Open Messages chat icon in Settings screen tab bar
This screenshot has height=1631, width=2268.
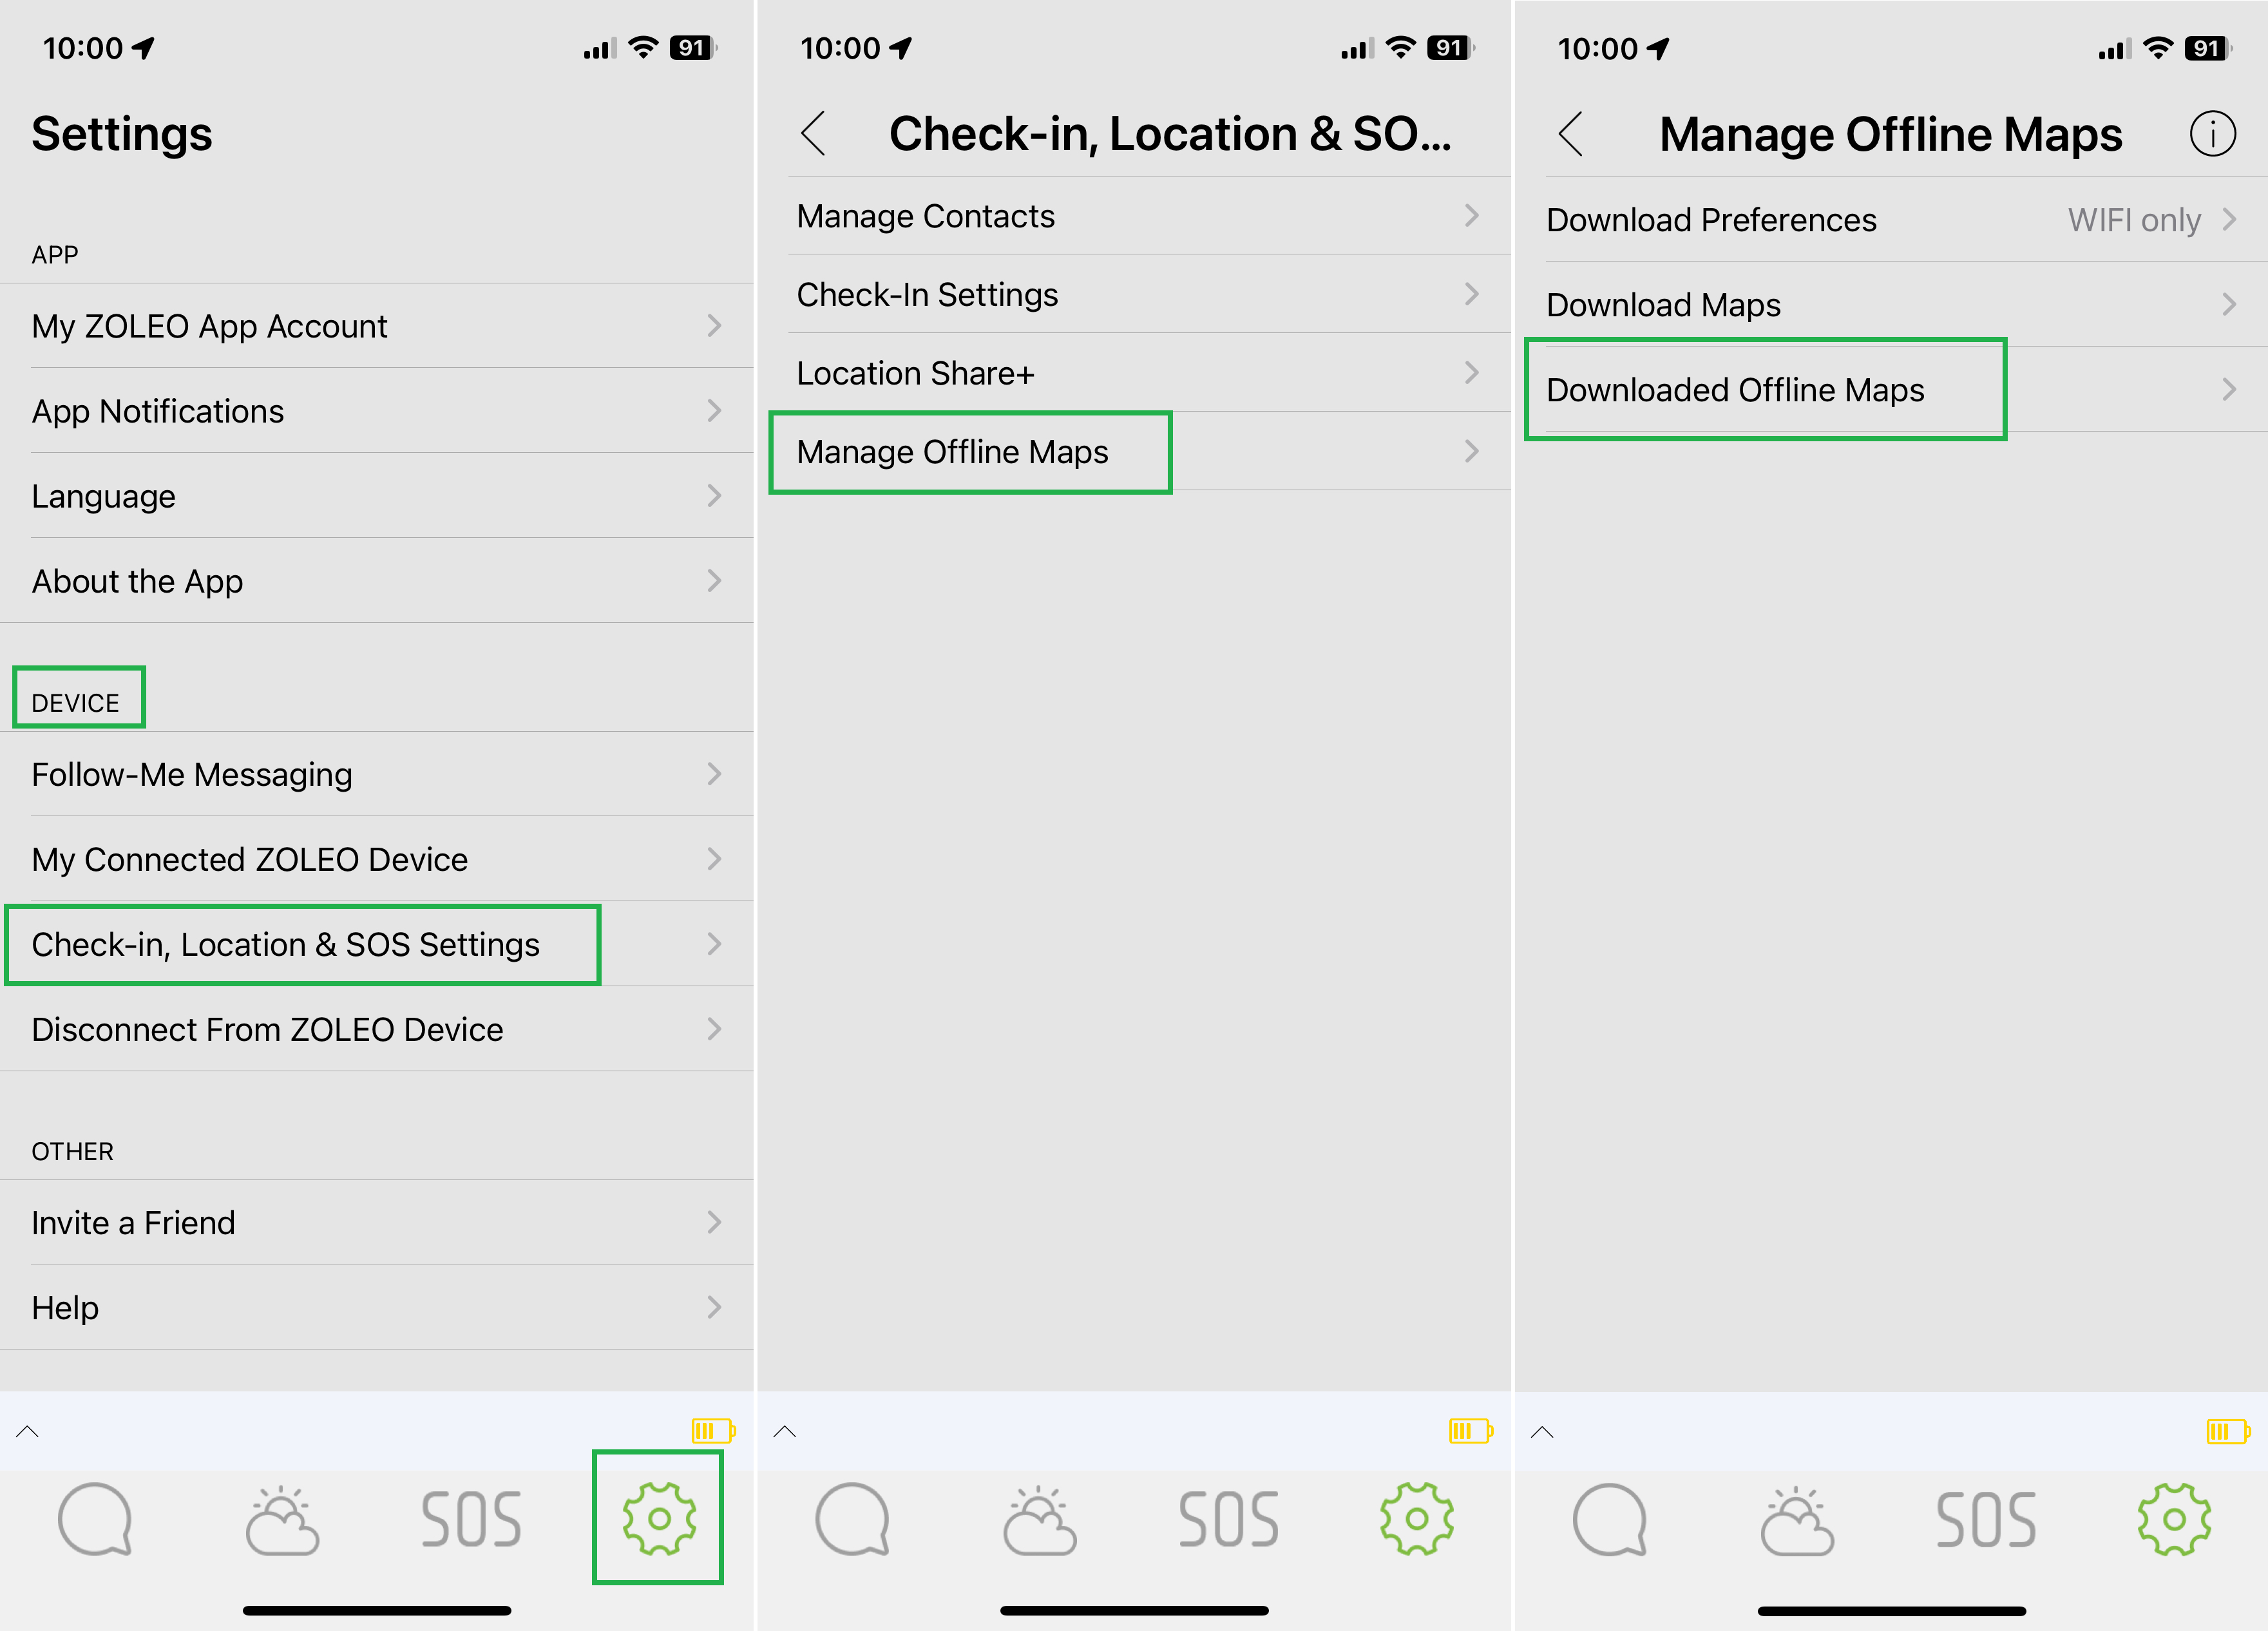click(x=95, y=1519)
